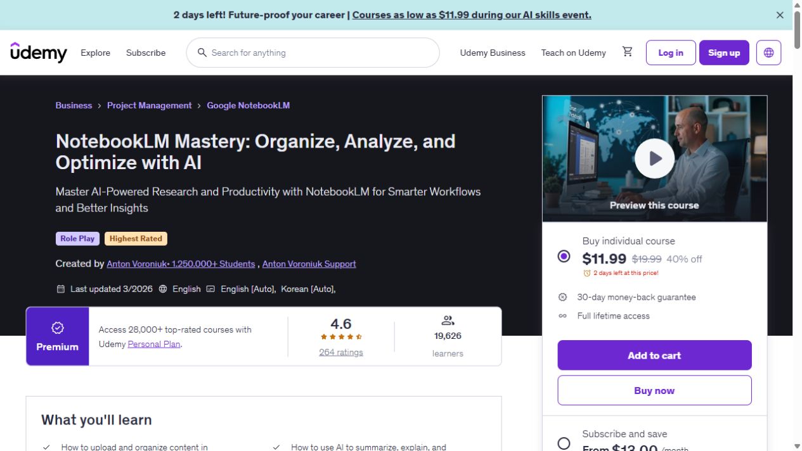Click the checkmark beside 'How to use AI to summarize'
The image size is (802, 451).
point(276,447)
